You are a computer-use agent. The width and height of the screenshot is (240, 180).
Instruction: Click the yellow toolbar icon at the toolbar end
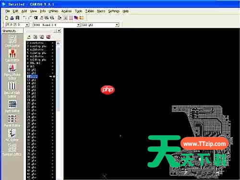[82, 18]
